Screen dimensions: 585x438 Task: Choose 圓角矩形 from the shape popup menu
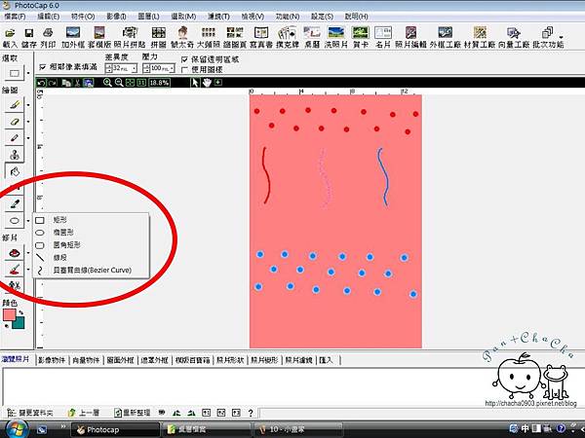91,244
